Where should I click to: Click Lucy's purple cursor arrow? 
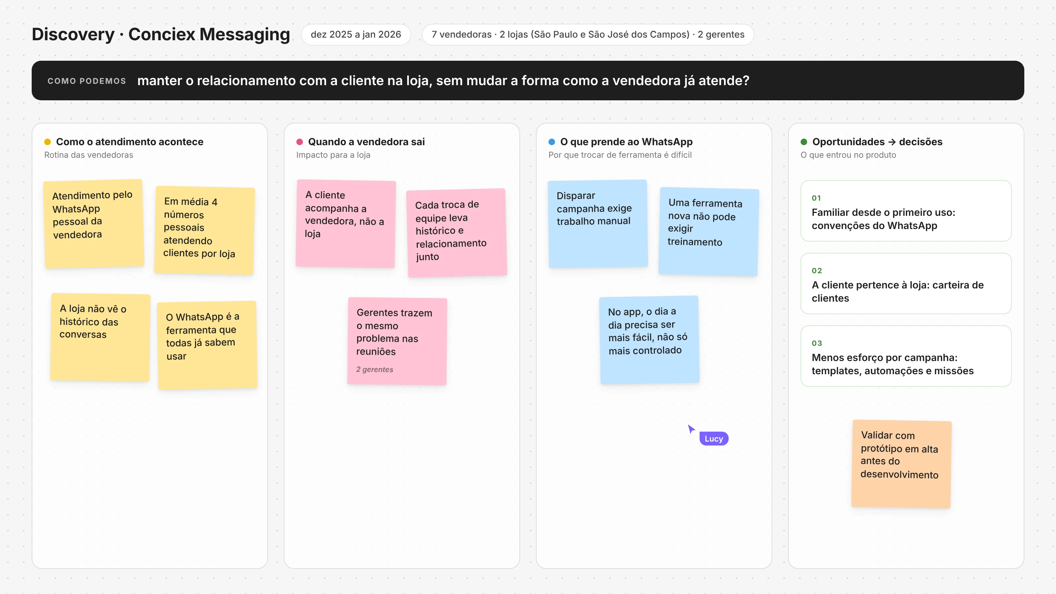[691, 429]
